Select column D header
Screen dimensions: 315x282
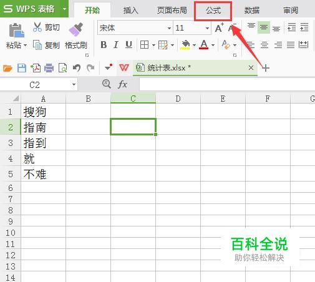point(178,99)
